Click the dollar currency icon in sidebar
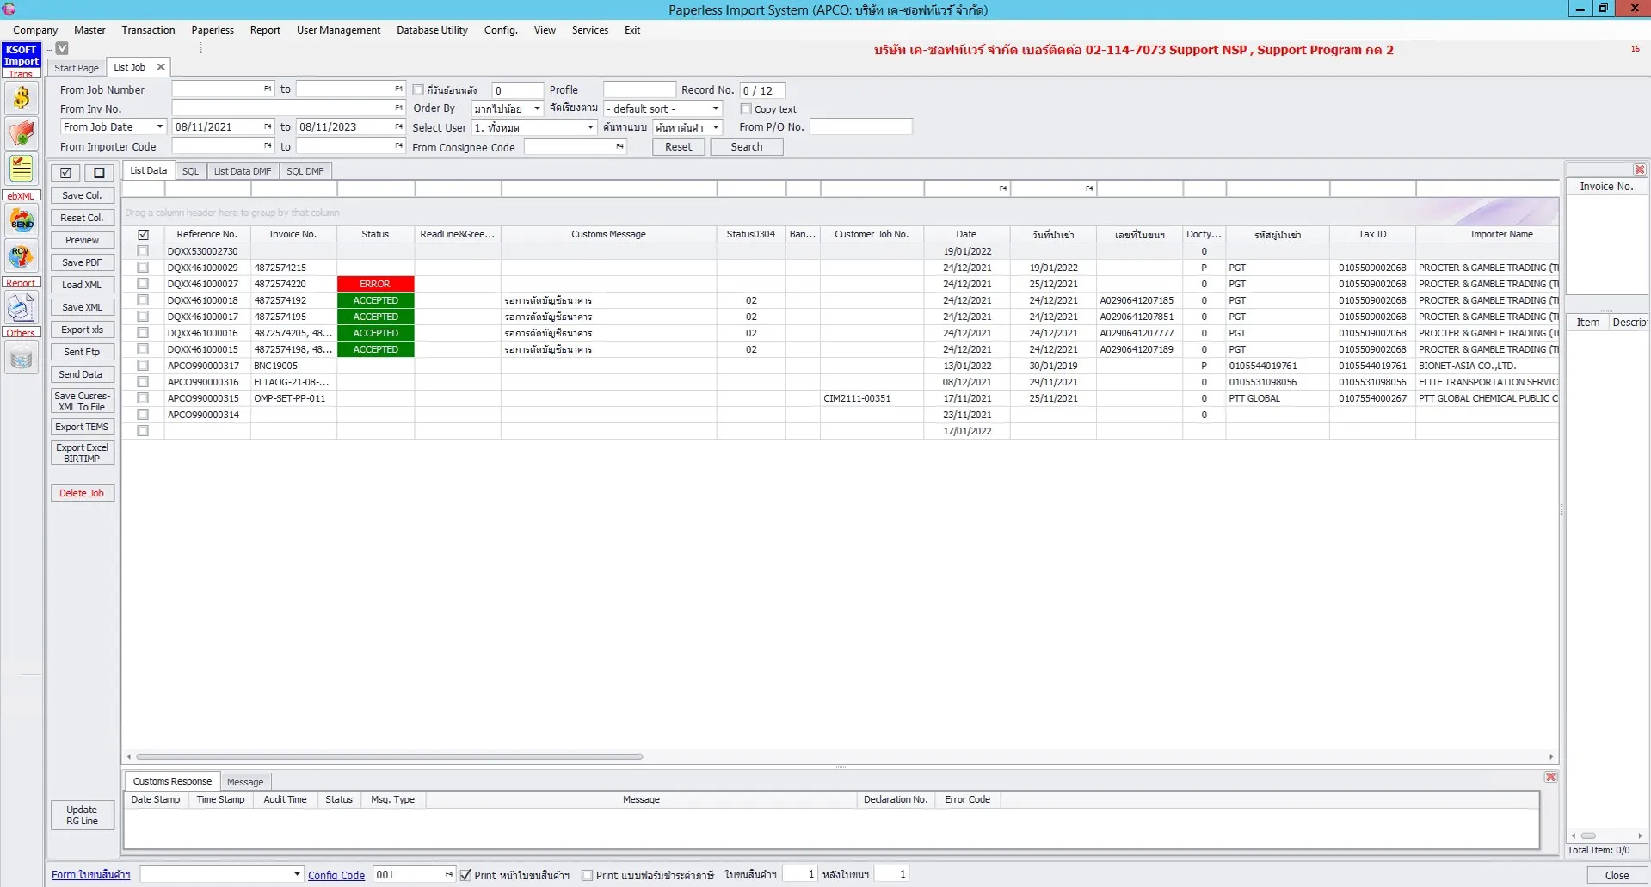Screen dimensions: 1651x887 point(21,98)
